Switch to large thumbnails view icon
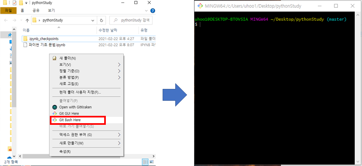Viewport: 362px width, 166px height. (152, 162)
